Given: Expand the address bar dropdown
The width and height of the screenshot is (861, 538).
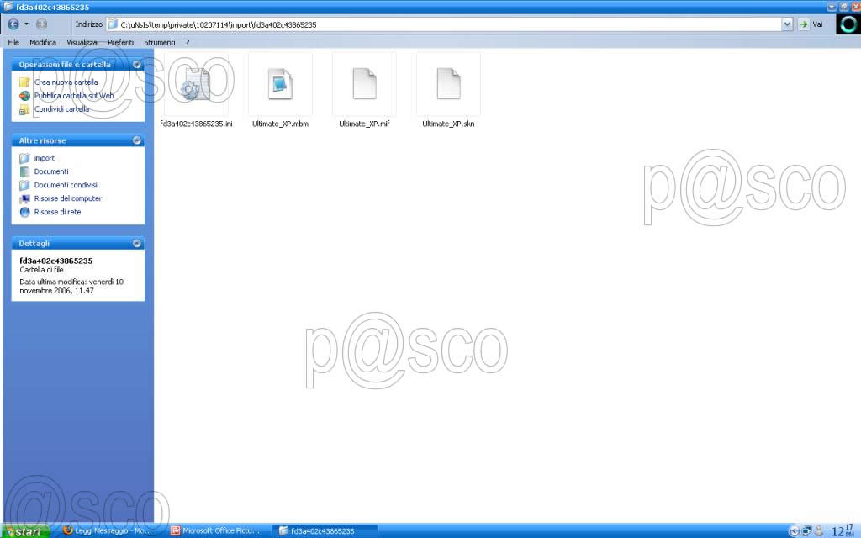Looking at the screenshot, I should click(x=787, y=24).
